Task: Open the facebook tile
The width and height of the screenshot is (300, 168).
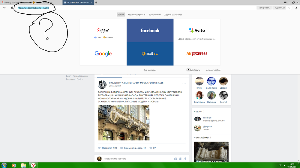Action: pos(150,31)
